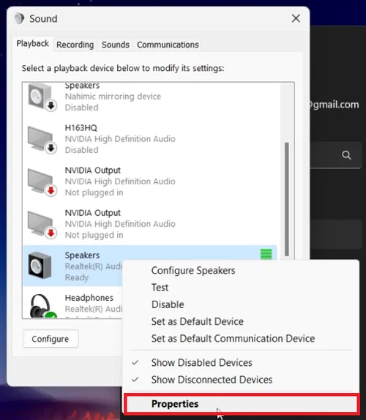This screenshot has height=420, width=366.
Task: Click the Nahimic mirroring device text
Action: pos(113,97)
